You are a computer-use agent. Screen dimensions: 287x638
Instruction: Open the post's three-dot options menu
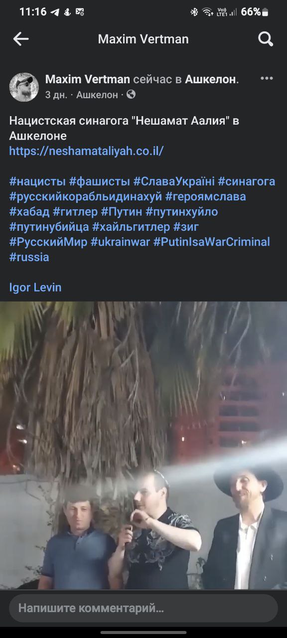tap(267, 79)
